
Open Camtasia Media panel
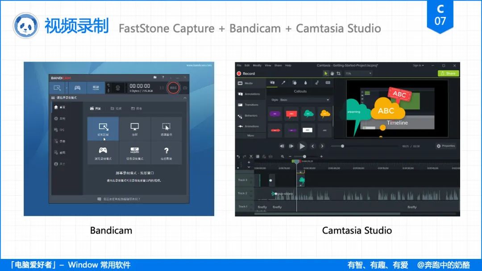[250, 83]
